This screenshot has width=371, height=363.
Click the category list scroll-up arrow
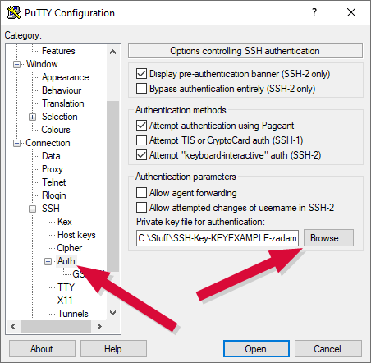point(112,52)
